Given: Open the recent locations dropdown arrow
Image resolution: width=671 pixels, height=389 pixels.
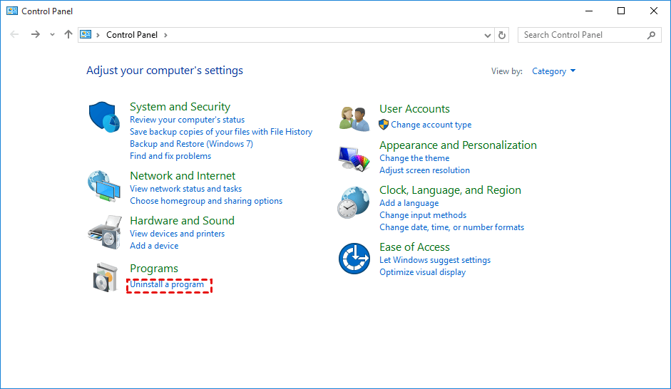Looking at the screenshot, I should (52, 35).
